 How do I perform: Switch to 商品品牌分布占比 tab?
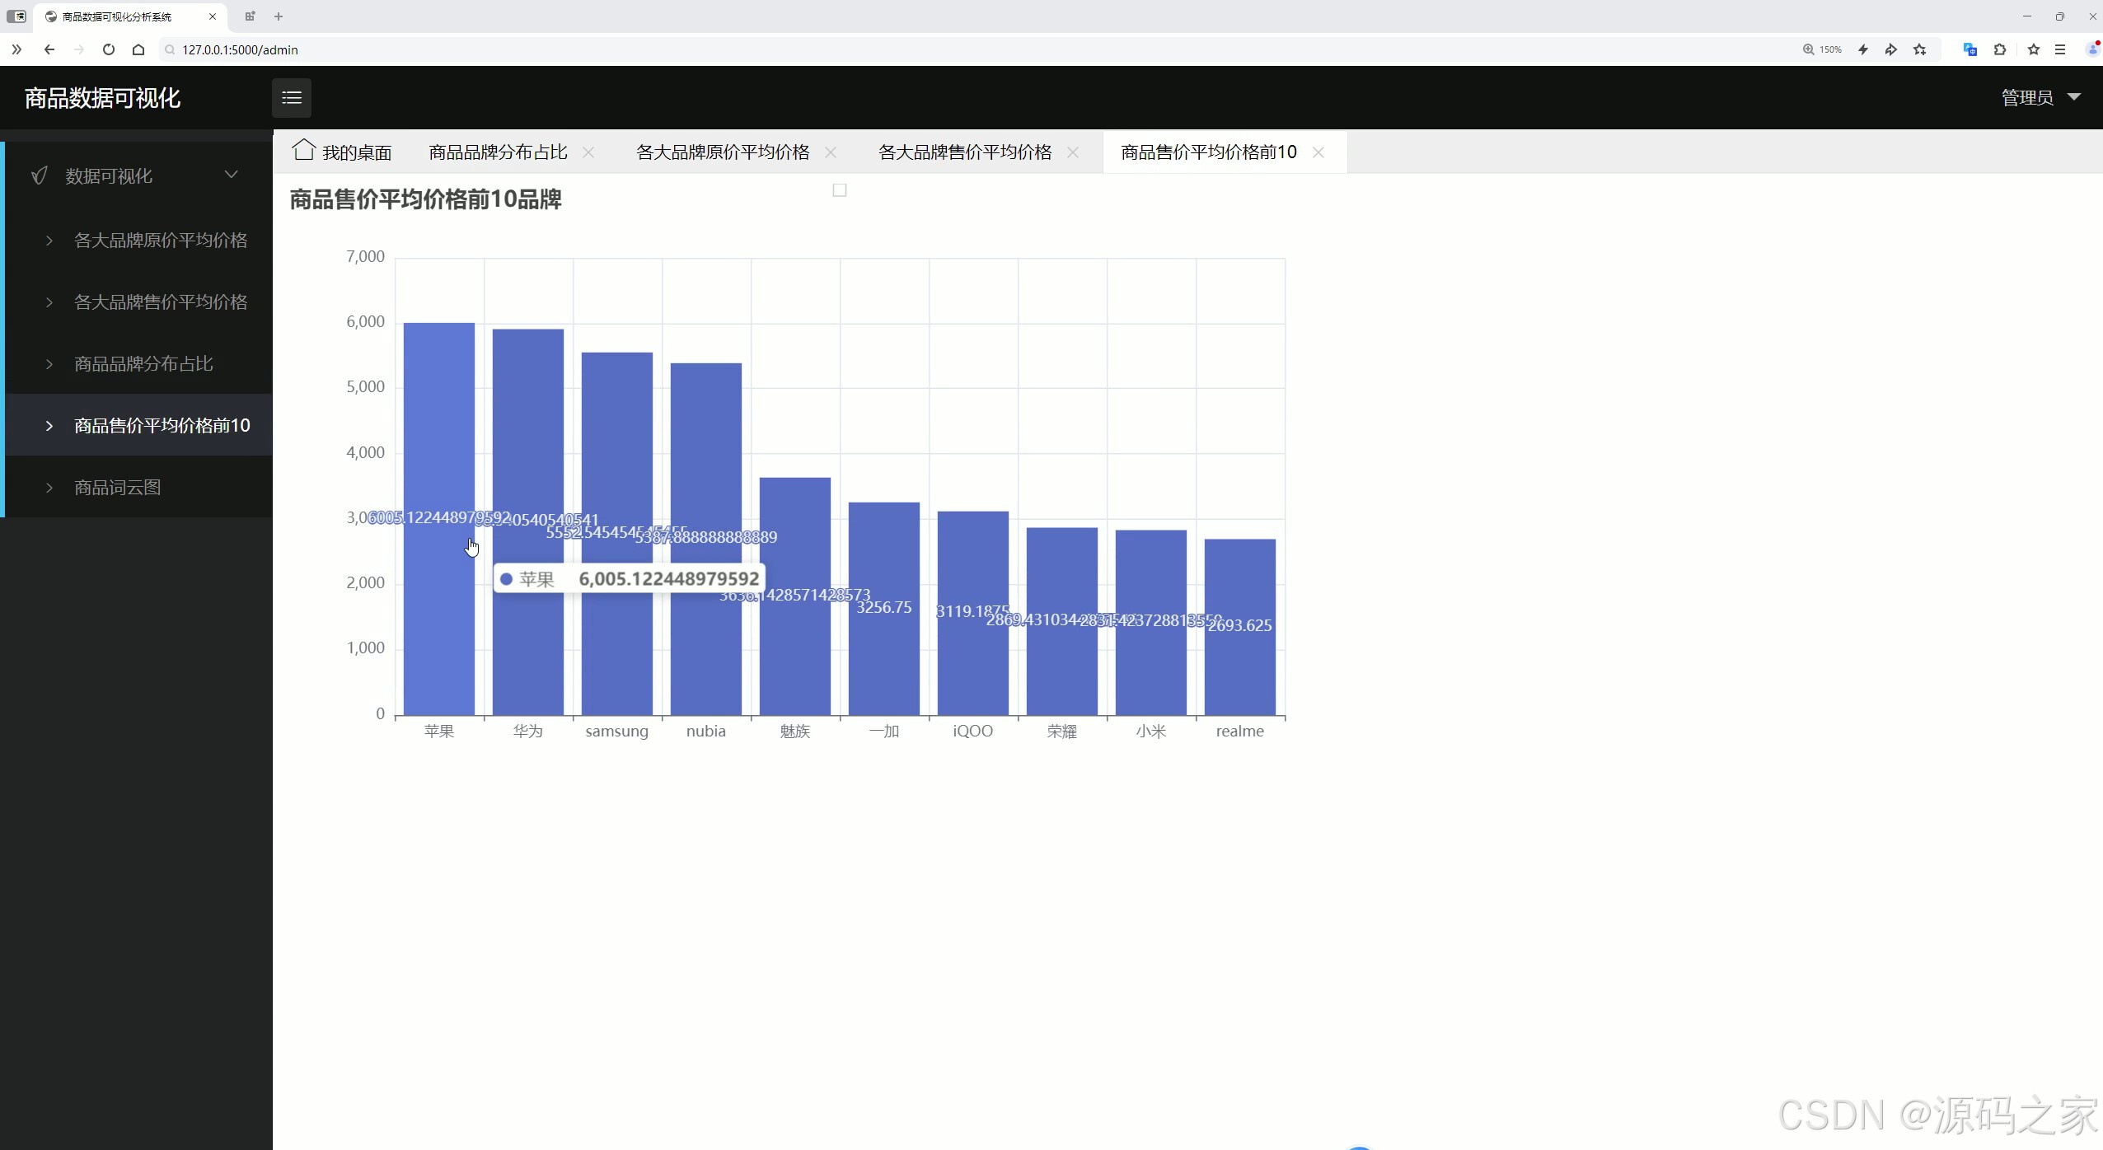point(498,152)
